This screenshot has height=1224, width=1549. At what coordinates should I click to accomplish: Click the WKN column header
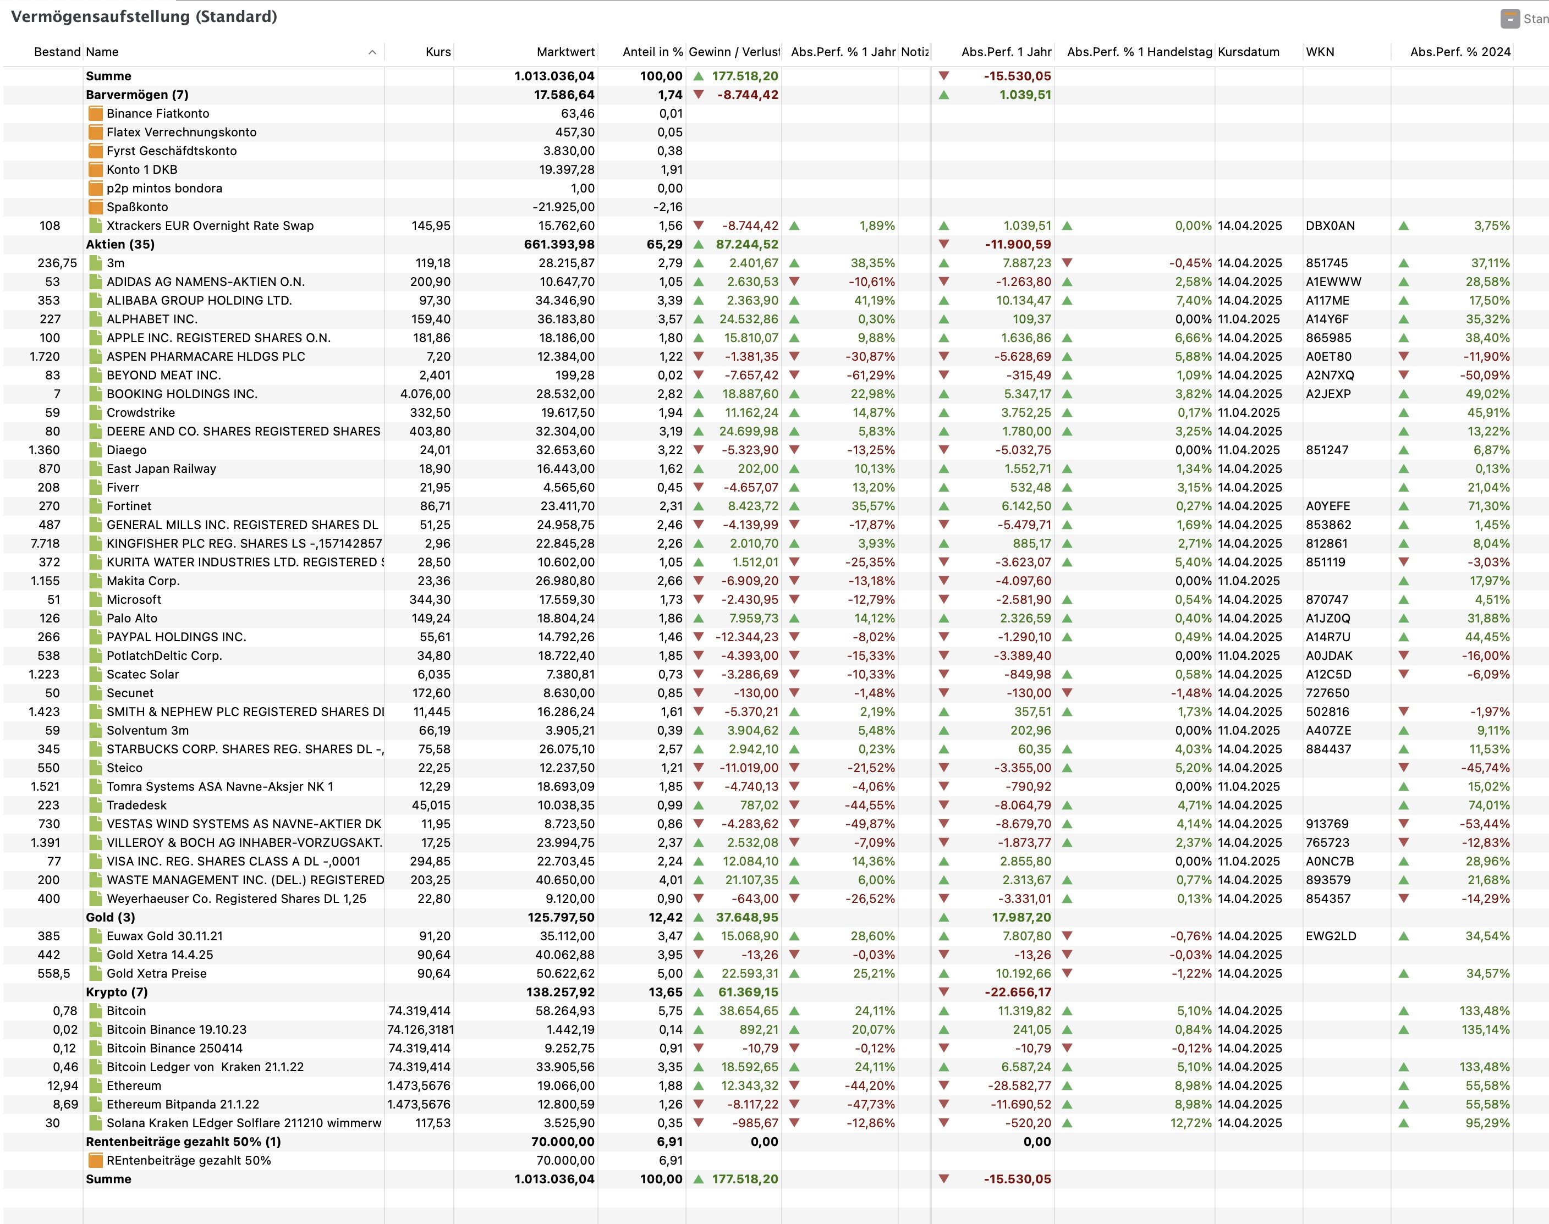tap(1320, 52)
